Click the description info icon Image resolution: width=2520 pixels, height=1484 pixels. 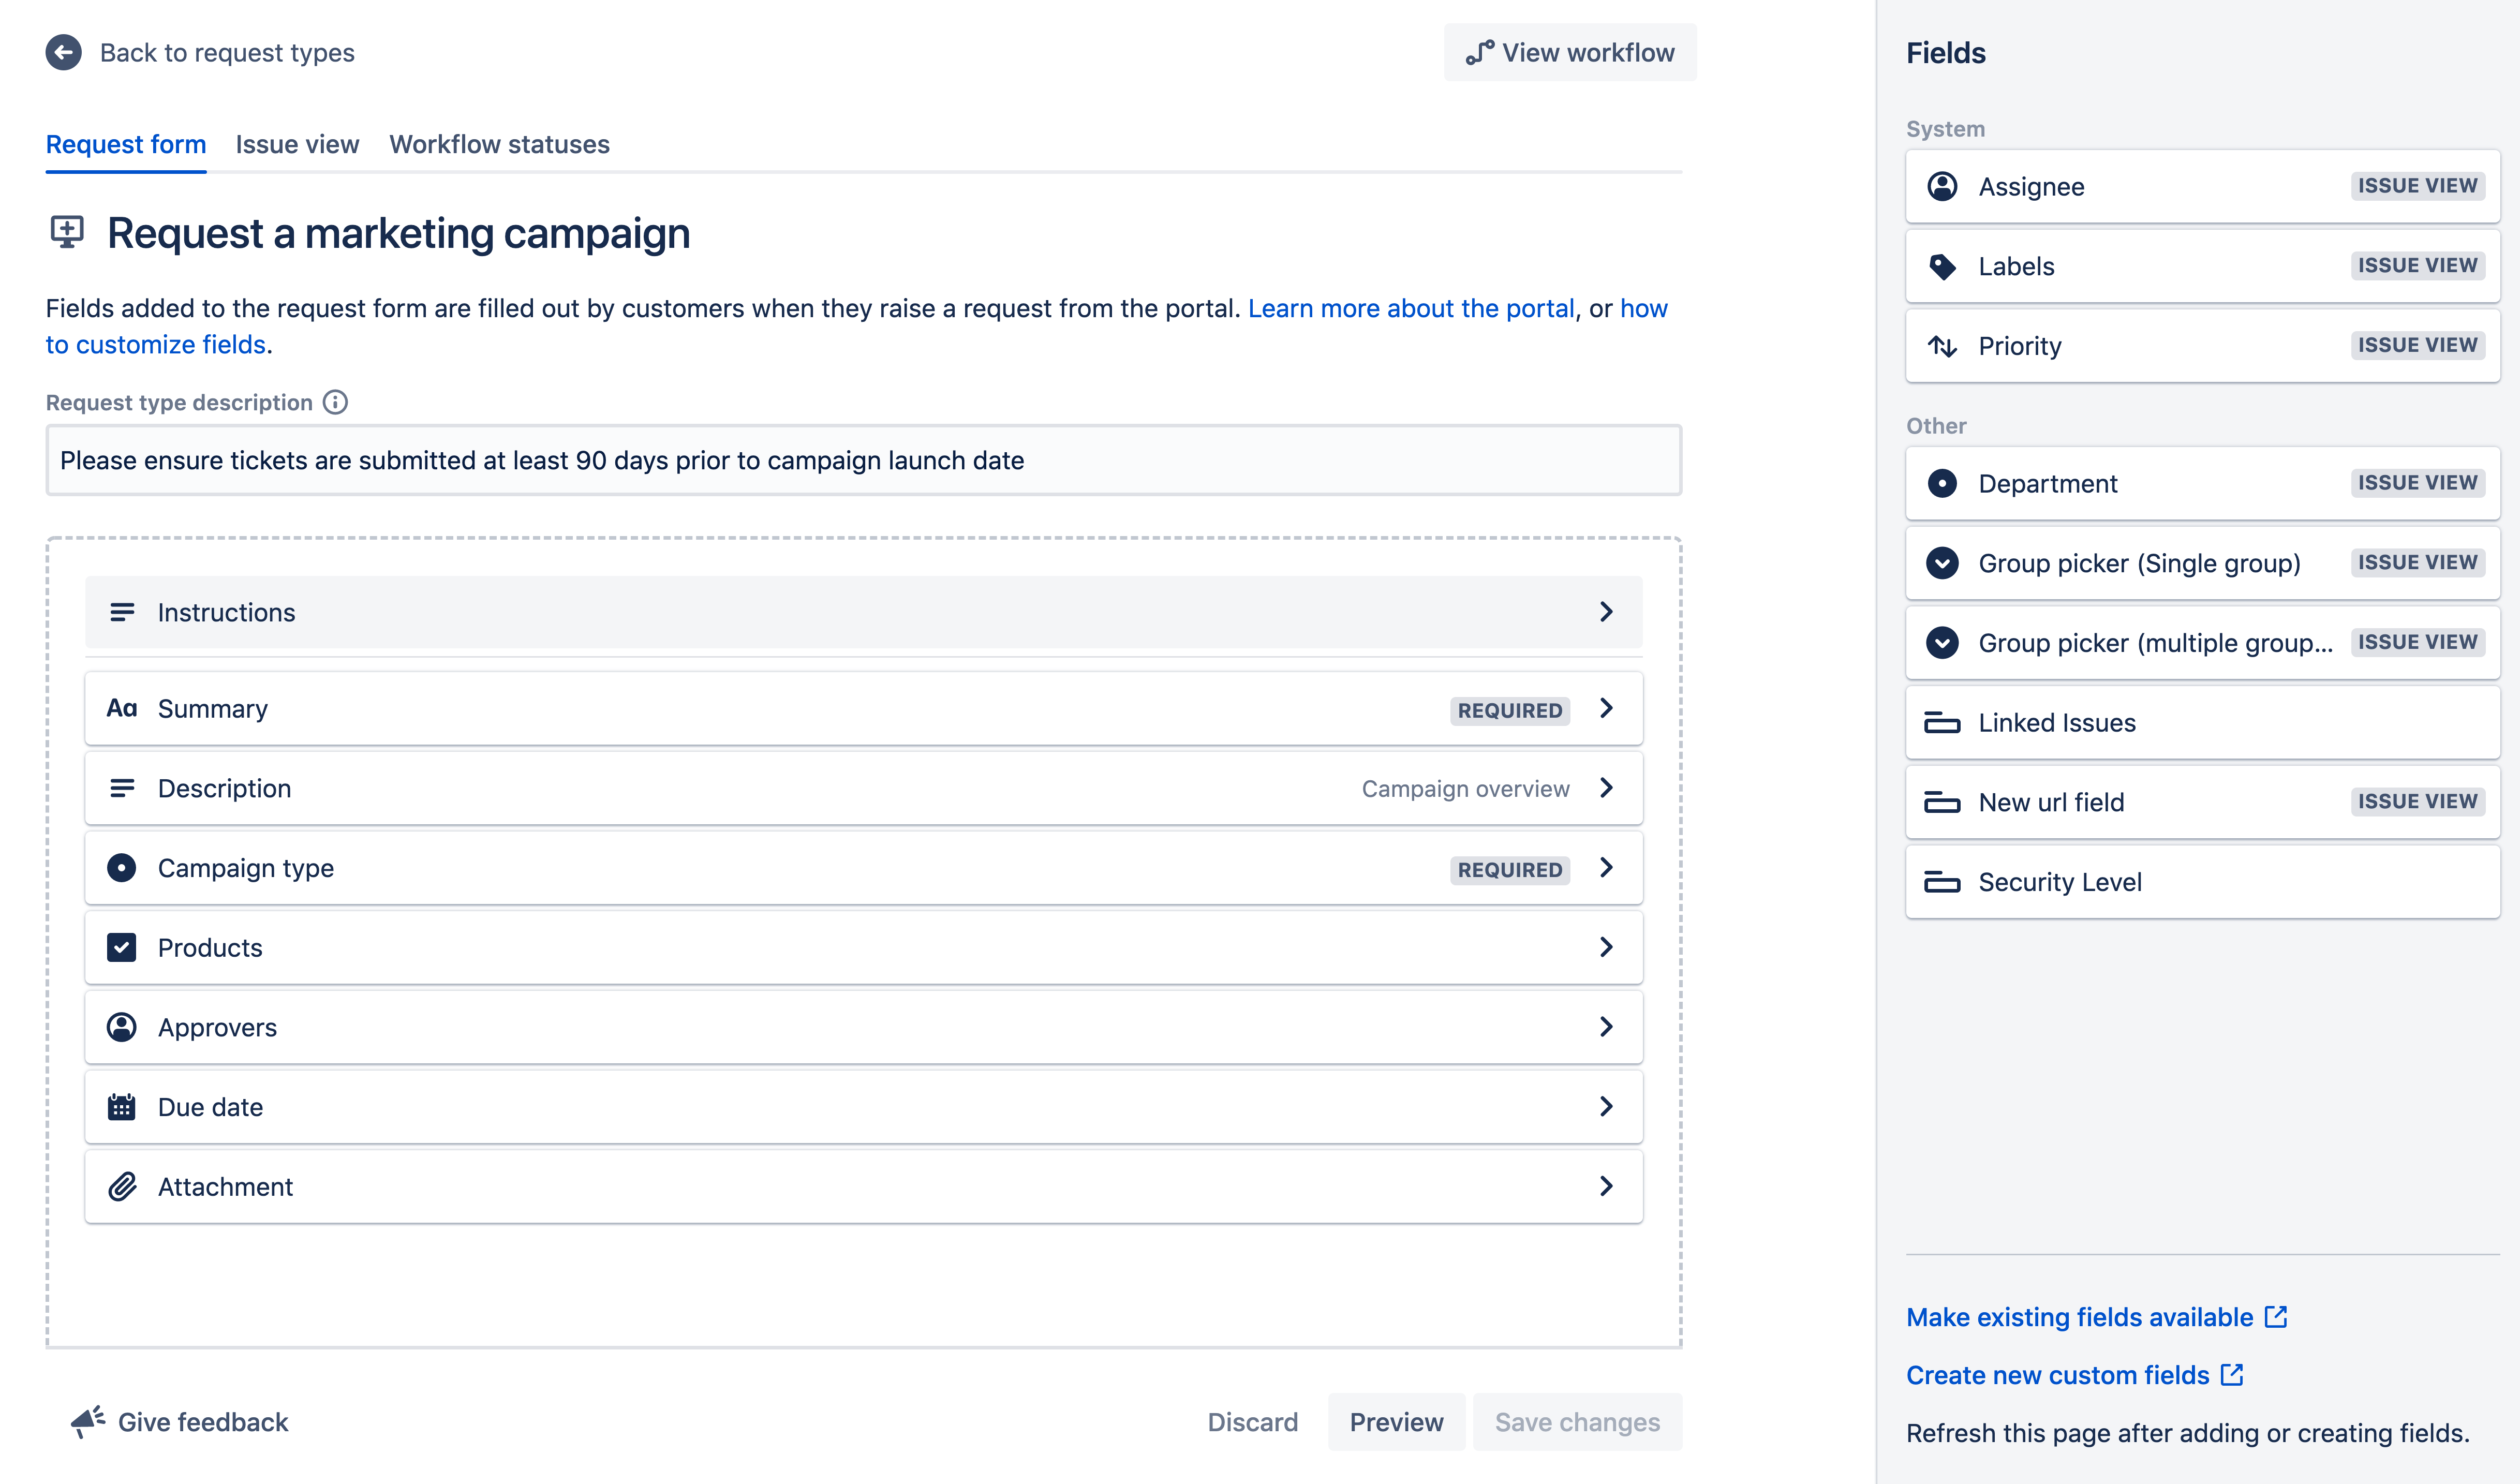coord(335,402)
